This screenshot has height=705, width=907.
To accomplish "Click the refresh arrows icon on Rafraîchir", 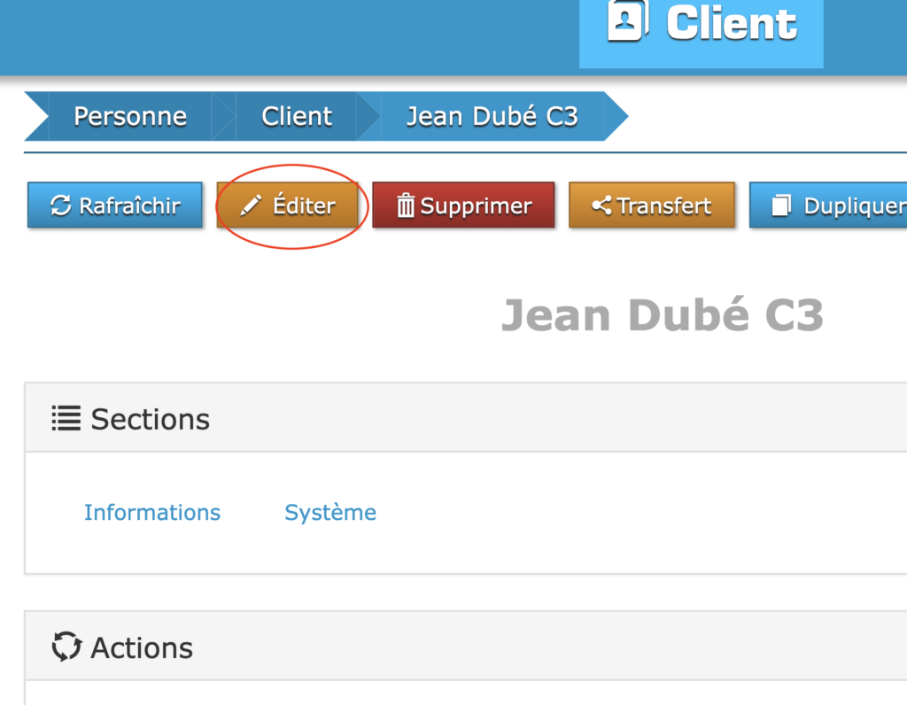I will point(60,206).
